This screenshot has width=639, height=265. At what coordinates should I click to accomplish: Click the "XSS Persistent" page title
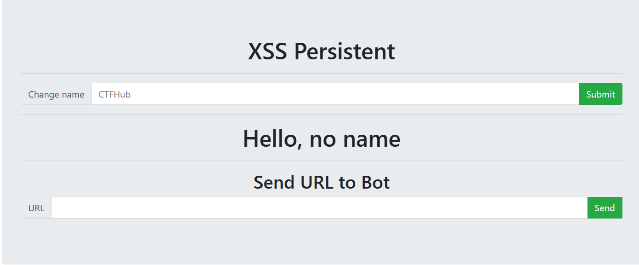pos(322,51)
